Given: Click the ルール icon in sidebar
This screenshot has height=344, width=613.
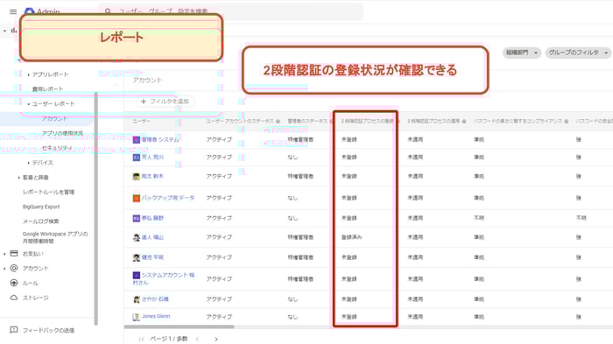Looking at the screenshot, I should tap(14, 283).
